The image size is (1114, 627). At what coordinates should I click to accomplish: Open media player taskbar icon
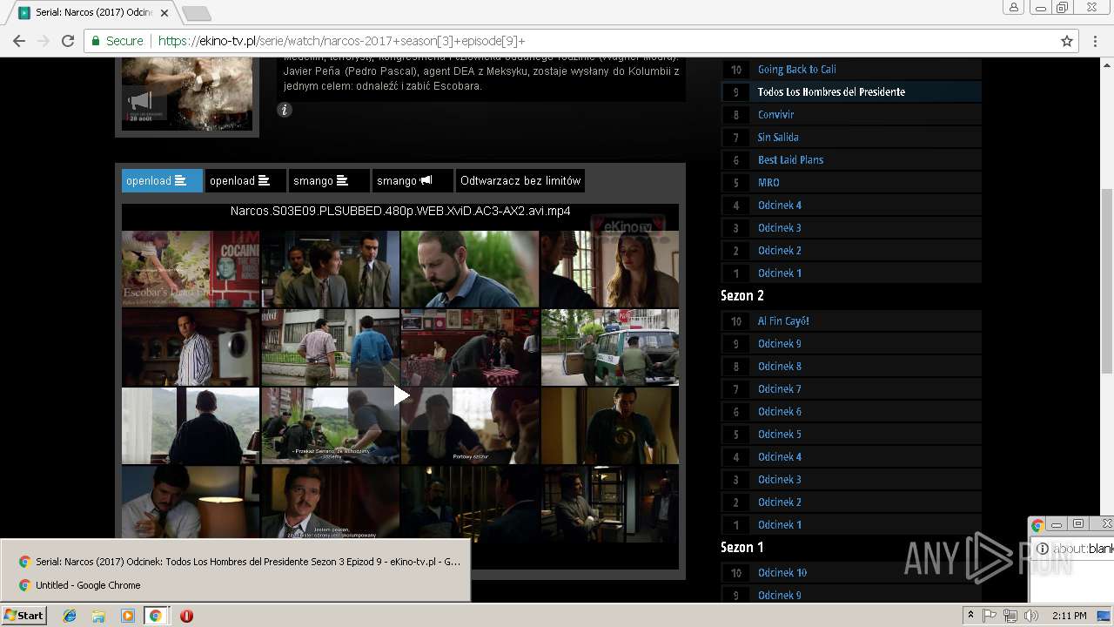(127, 616)
